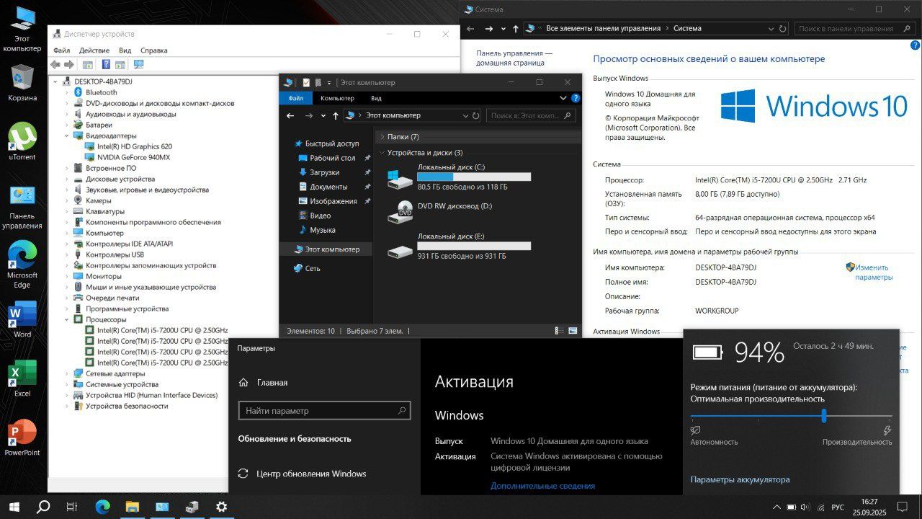Show hidden tray icons chevron
Screen dimensions: 922x519
(778, 507)
